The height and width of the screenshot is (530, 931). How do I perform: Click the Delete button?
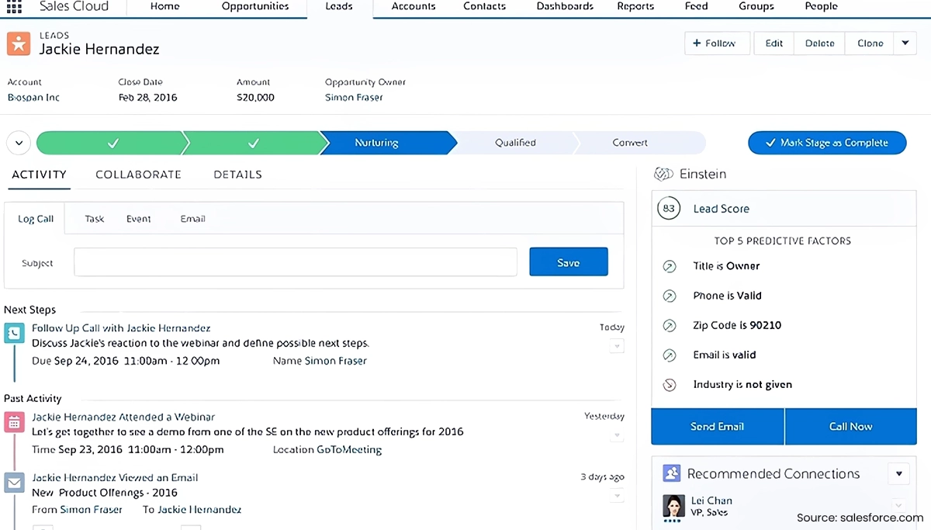tap(819, 43)
